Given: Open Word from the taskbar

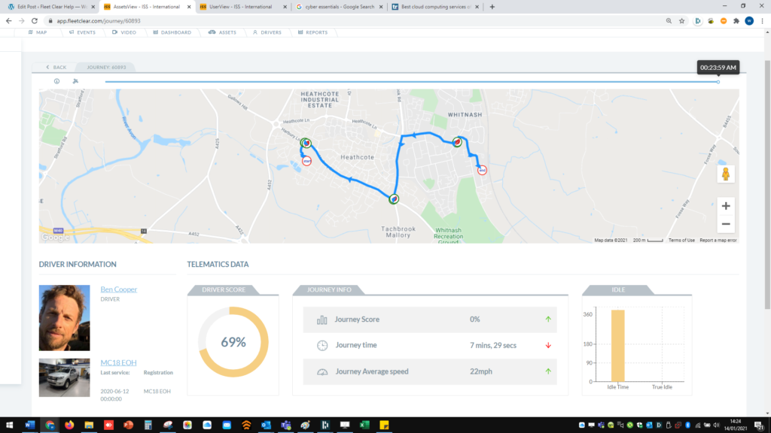Looking at the screenshot, I should click(29, 425).
